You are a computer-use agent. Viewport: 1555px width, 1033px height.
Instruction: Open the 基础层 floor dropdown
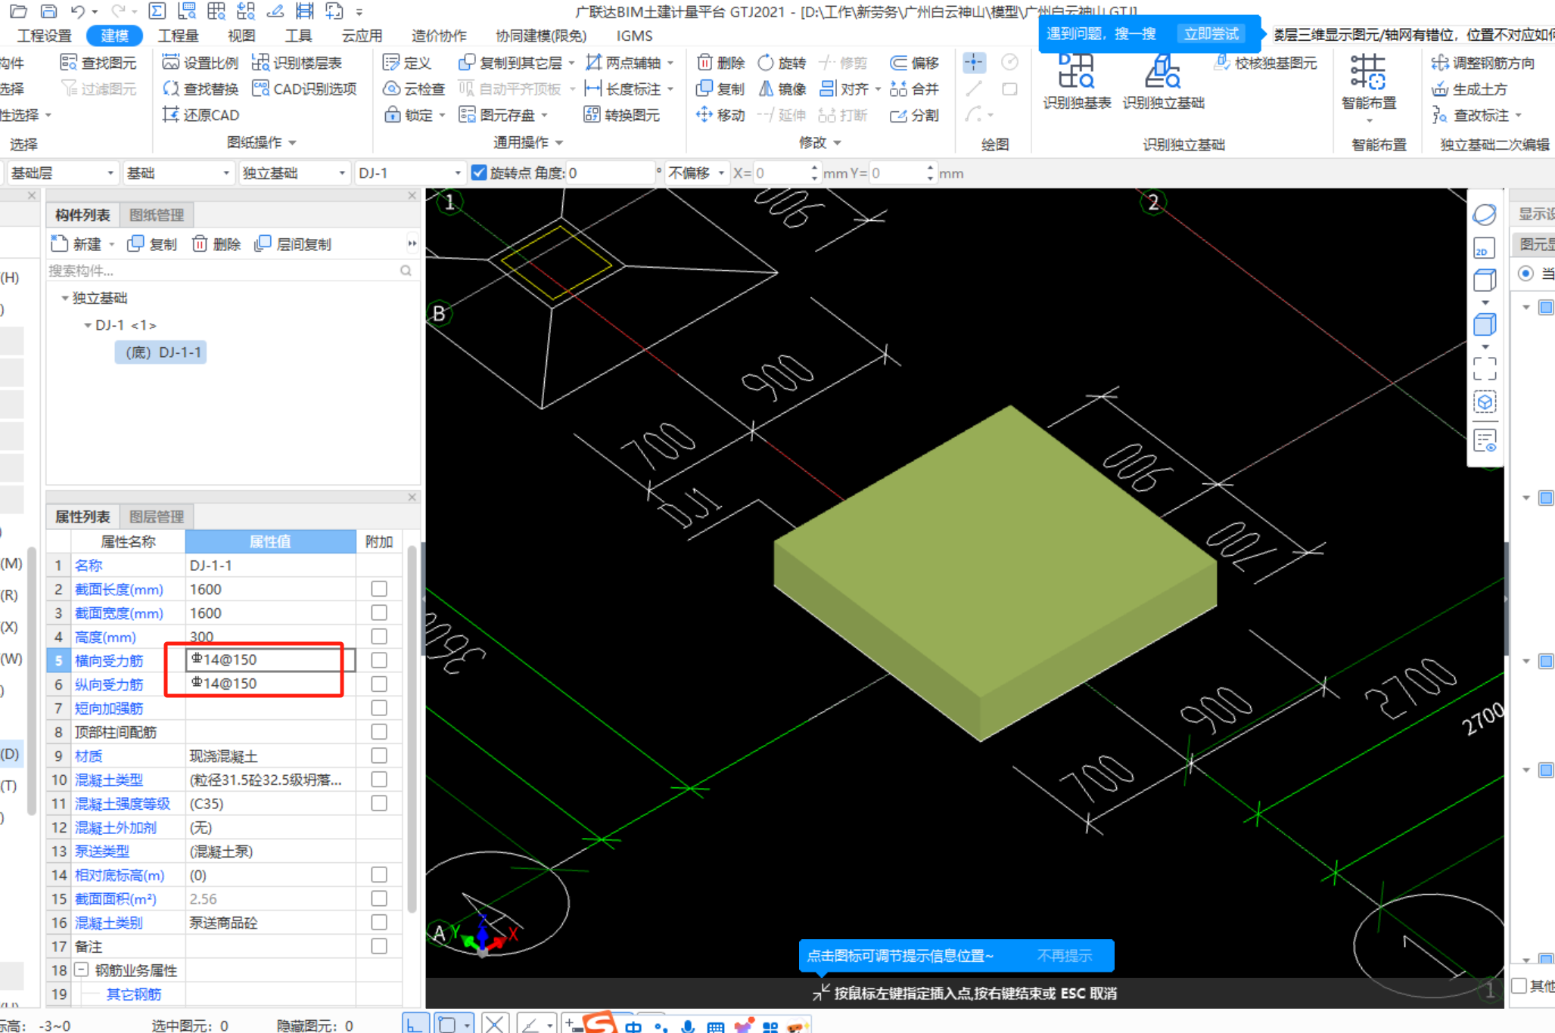coord(62,173)
